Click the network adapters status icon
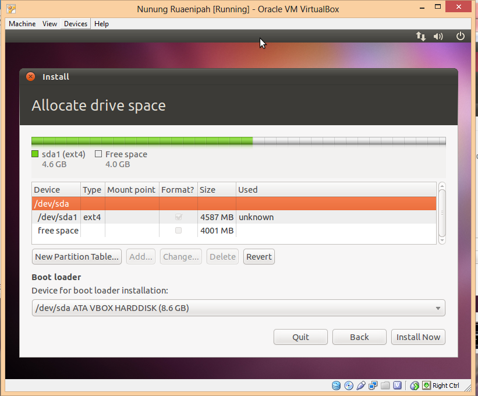 click(x=373, y=386)
